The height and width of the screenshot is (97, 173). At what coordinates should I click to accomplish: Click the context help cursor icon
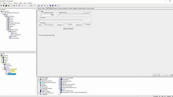coord(56,5)
